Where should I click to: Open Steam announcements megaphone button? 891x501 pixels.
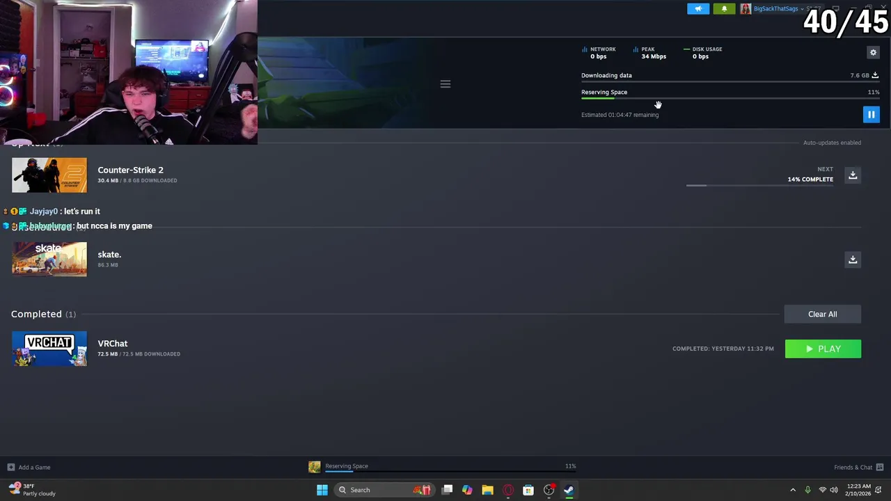click(x=698, y=8)
